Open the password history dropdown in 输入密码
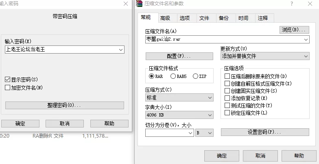Image resolution: width=319 pixels, height=164 pixels. click(121, 50)
